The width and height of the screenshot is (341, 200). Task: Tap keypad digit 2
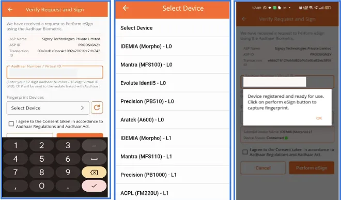click(42, 145)
